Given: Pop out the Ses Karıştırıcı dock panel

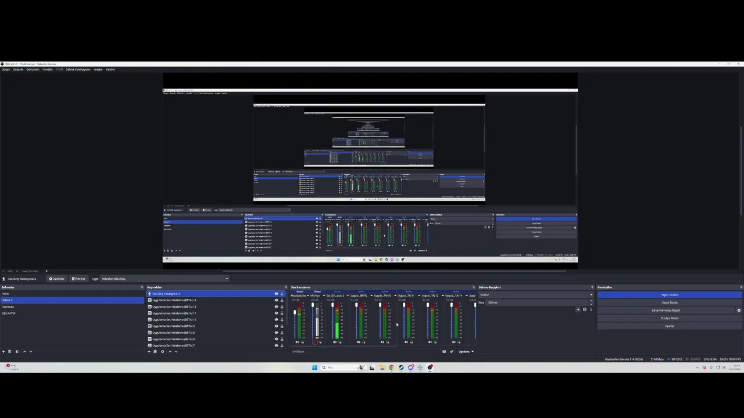Looking at the screenshot, I should click(x=474, y=287).
